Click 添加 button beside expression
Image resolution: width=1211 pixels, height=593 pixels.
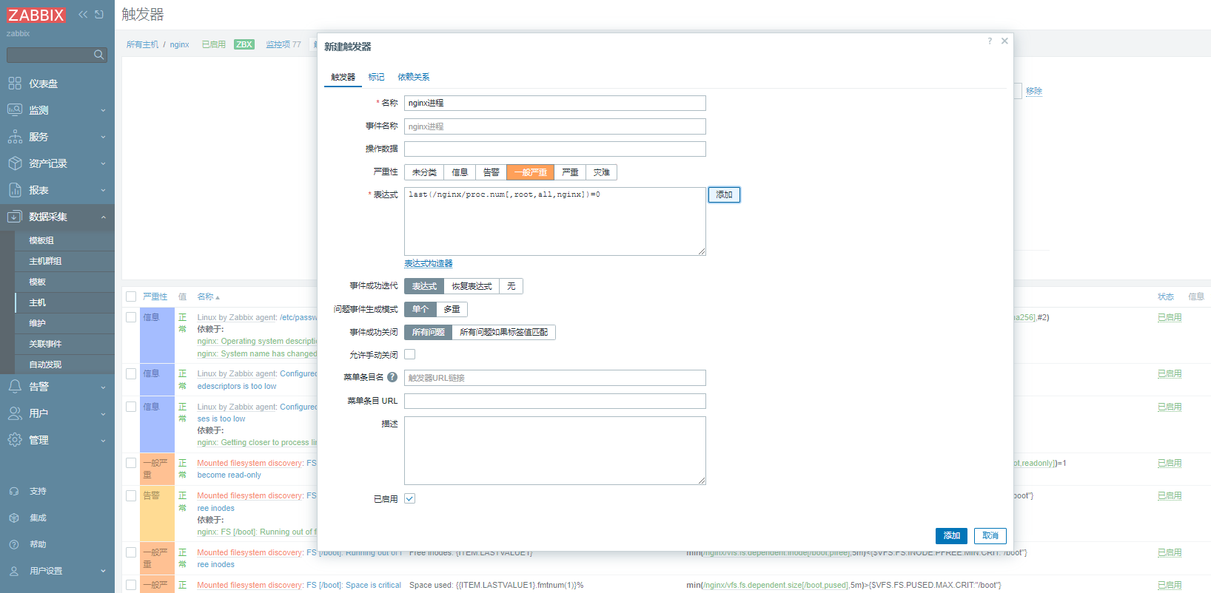click(x=724, y=194)
